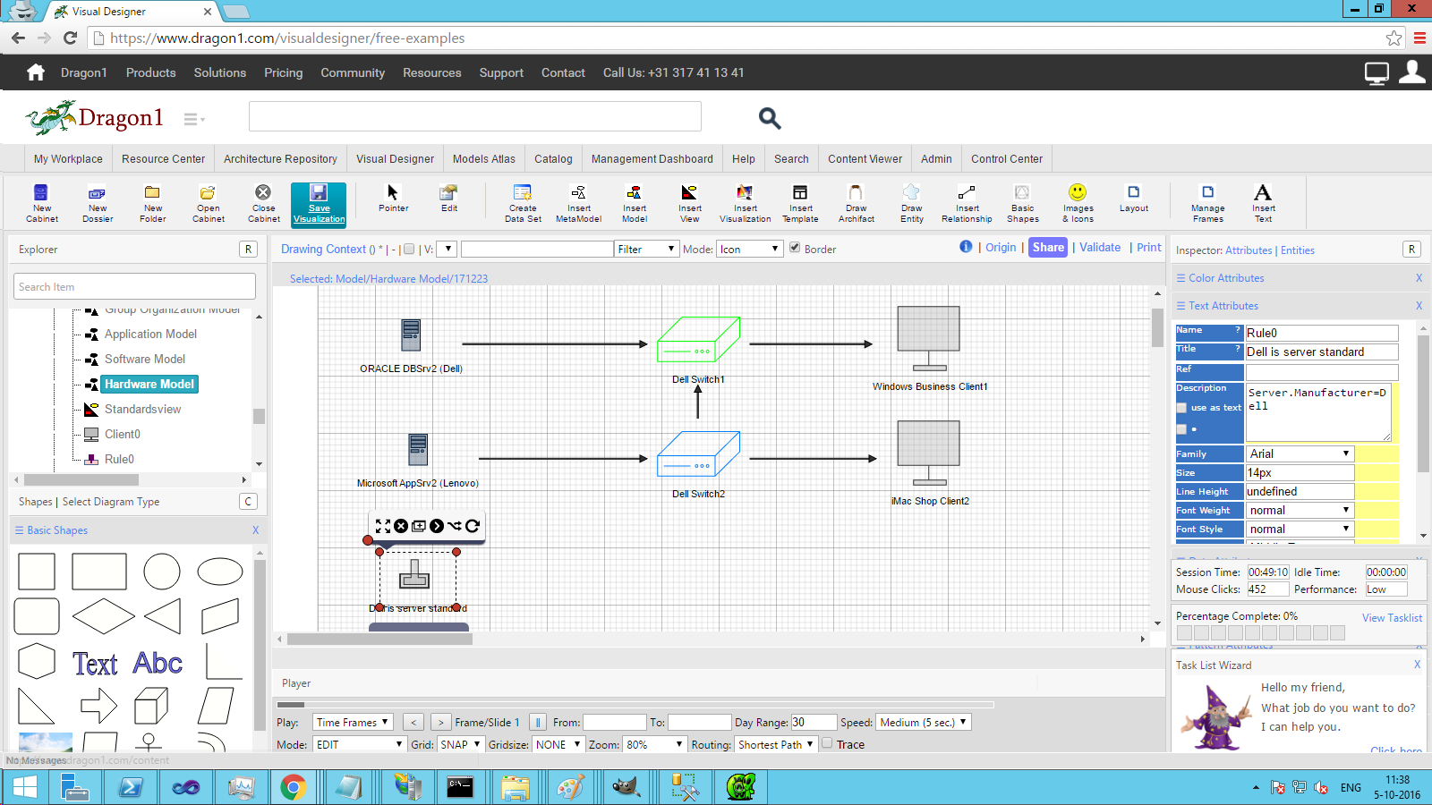1432x805 pixels.
Task: Click the Percentage Complete progress boxes
Action: tap(1260, 632)
